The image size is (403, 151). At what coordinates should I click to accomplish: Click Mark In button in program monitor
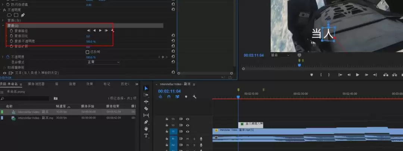tap(321, 75)
